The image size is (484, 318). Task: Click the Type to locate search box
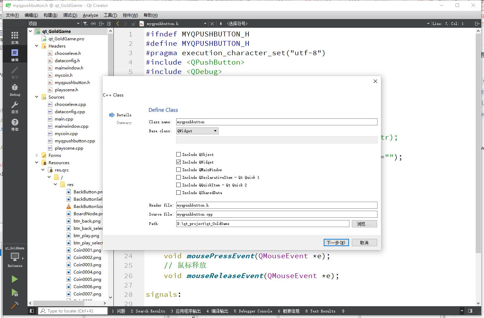(73, 311)
